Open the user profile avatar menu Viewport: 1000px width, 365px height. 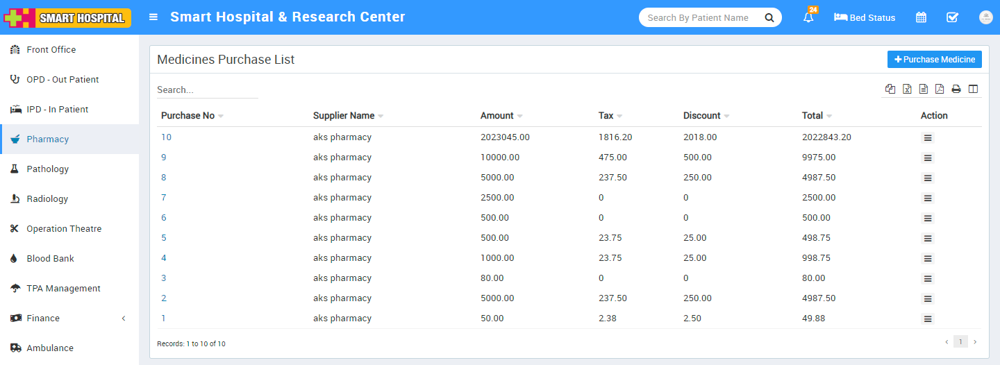pyautogui.click(x=985, y=18)
